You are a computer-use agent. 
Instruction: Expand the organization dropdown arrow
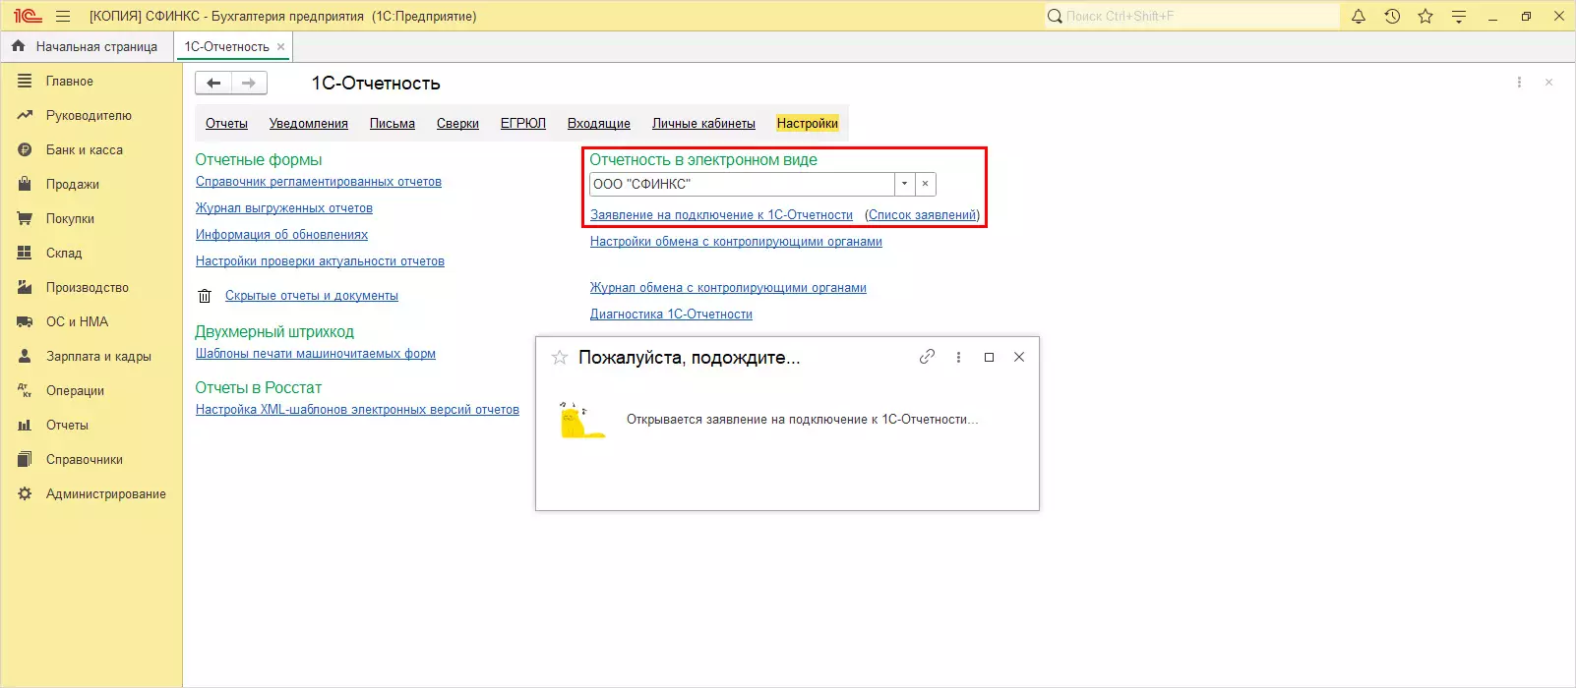click(905, 184)
